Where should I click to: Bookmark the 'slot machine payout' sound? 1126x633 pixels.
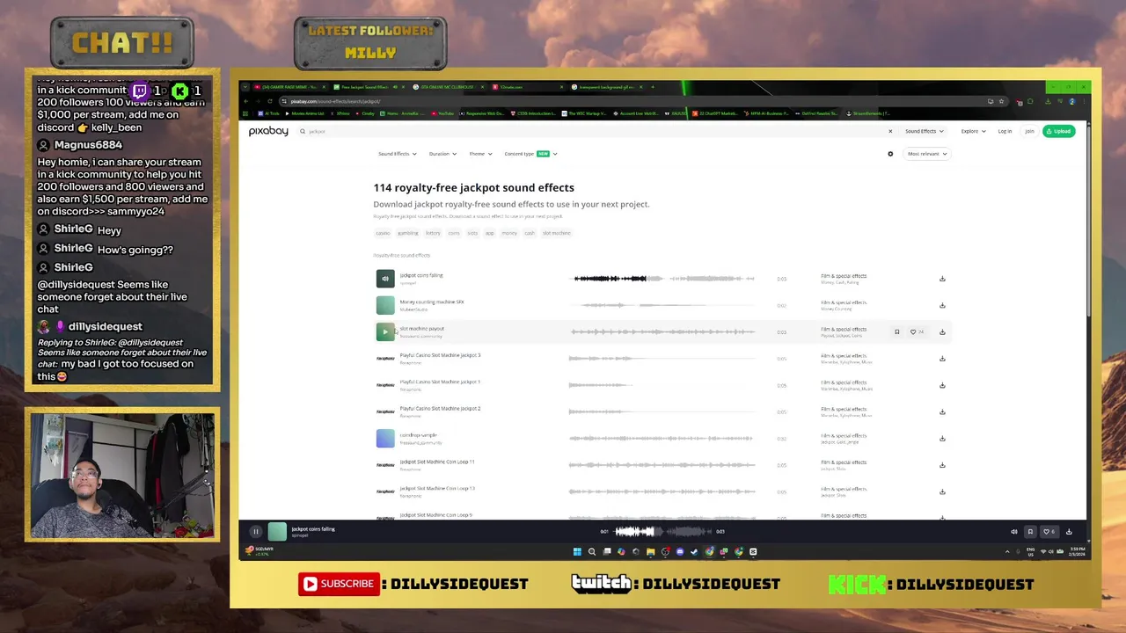click(896, 331)
